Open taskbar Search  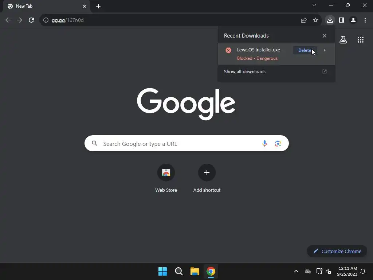178,271
